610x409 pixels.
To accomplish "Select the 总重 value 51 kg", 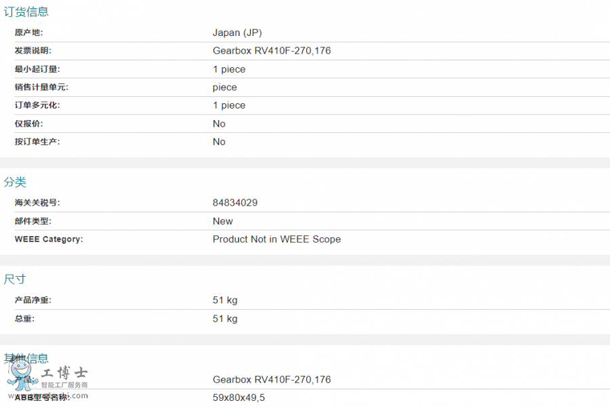I will click(x=225, y=319).
